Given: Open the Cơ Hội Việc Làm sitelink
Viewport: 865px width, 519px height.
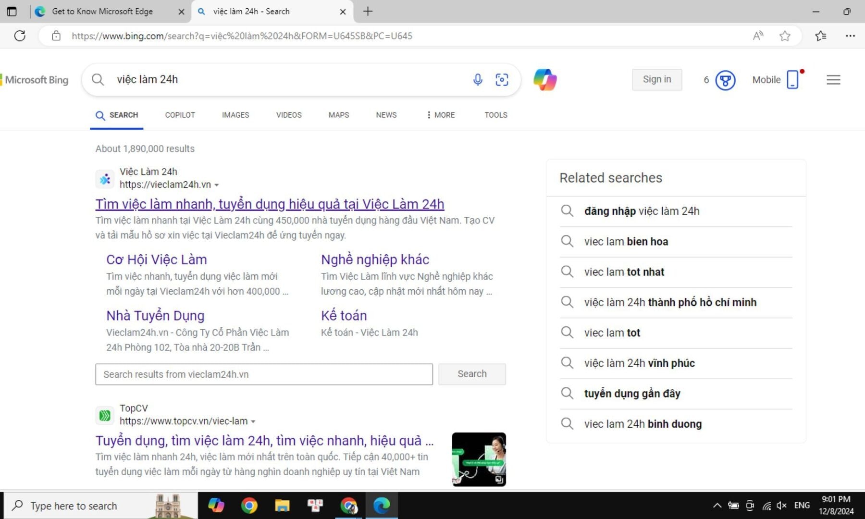Looking at the screenshot, I should click(x=157, y=260).
